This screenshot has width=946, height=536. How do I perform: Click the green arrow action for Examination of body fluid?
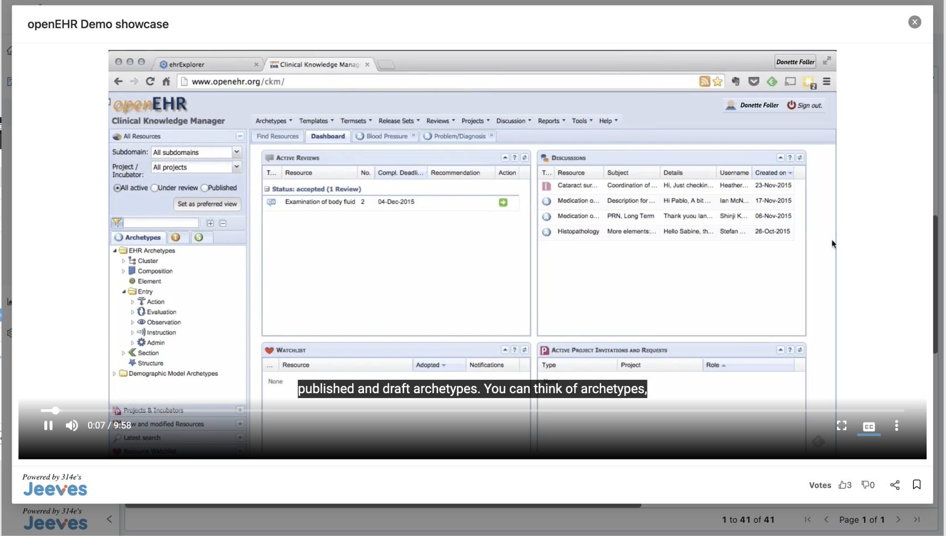[503, 202]
